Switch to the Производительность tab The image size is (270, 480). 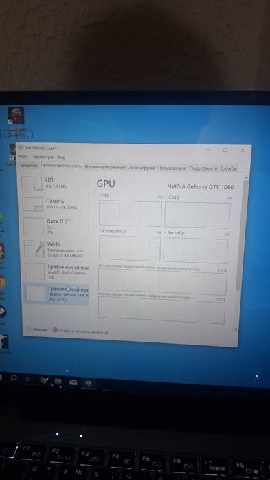coord(61,166)
